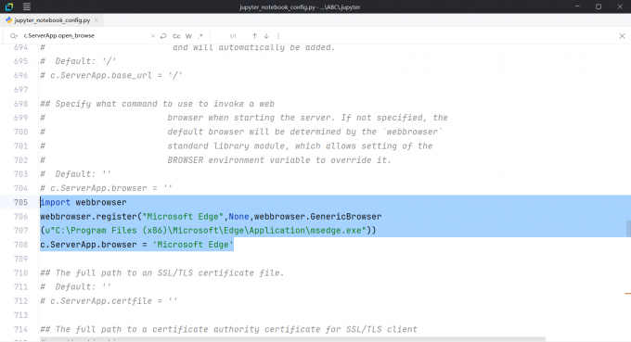The image size is (631, 342).
Task: Click '## The full path to an SSL/TLS' comment
Action: point(161,272)
